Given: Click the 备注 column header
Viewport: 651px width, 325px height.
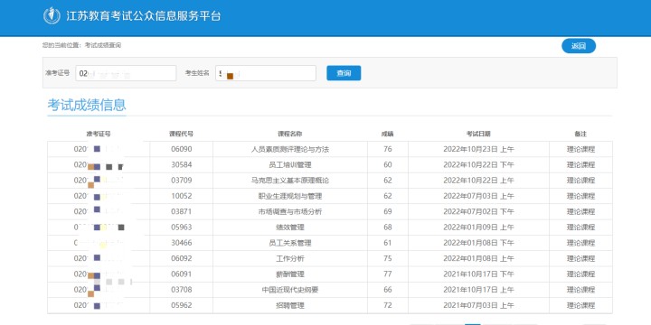Looking at the screenshot, I should [580, 134].
